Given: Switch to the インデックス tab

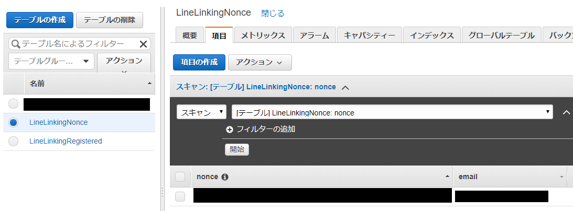Looking at the screenshot, I should [x=432, y=36].
